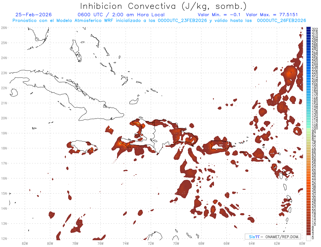Screen dimensions: 321x247
Task: Click the latitude label "18N"
Action: tap(4, 148)
